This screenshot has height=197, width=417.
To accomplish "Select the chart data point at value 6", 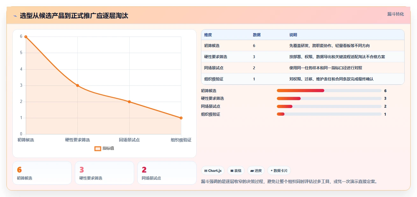I will 26,37.
